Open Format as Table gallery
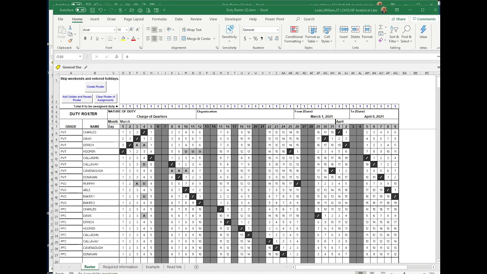Viewport: 487px width, 274px height. click(312, 35)
